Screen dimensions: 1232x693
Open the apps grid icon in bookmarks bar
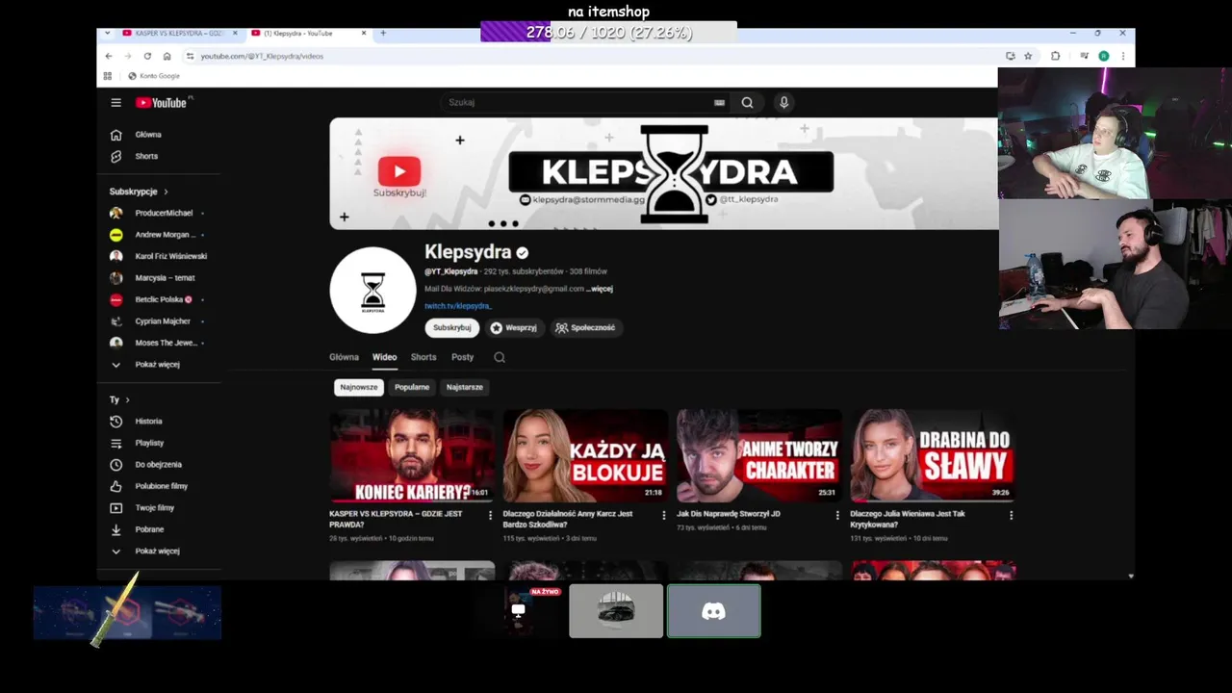[x=108, y=76]
